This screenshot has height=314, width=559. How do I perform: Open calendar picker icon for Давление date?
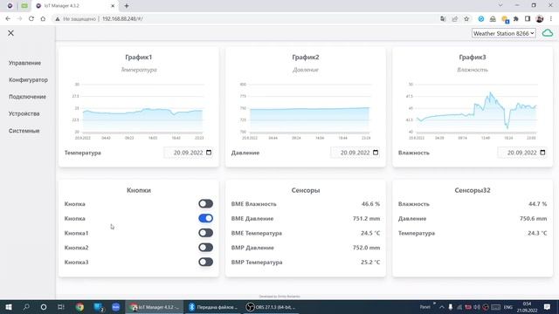click(376, 153)
